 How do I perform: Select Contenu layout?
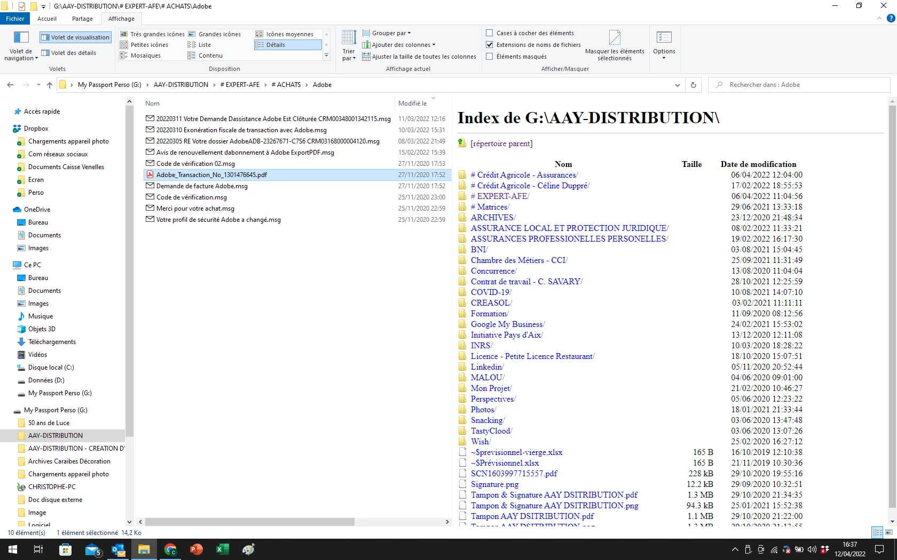tap(205, 55)
